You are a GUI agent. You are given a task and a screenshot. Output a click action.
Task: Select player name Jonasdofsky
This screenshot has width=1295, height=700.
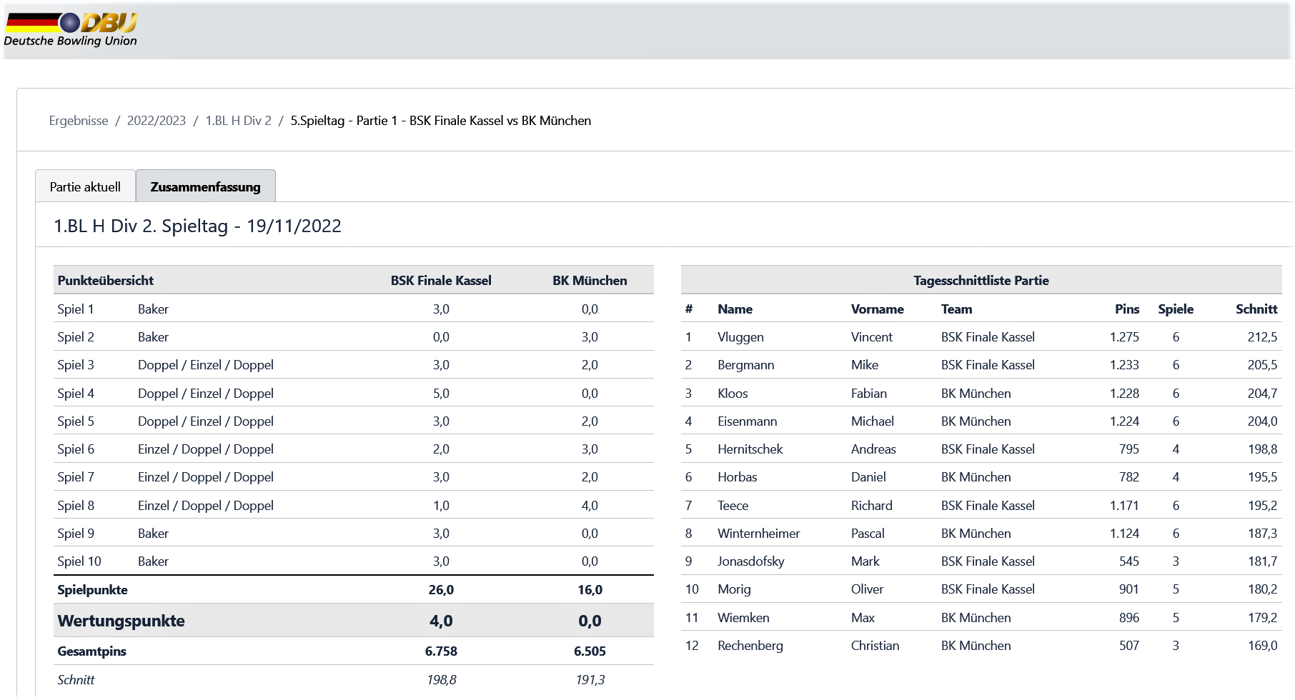point(750,561)
